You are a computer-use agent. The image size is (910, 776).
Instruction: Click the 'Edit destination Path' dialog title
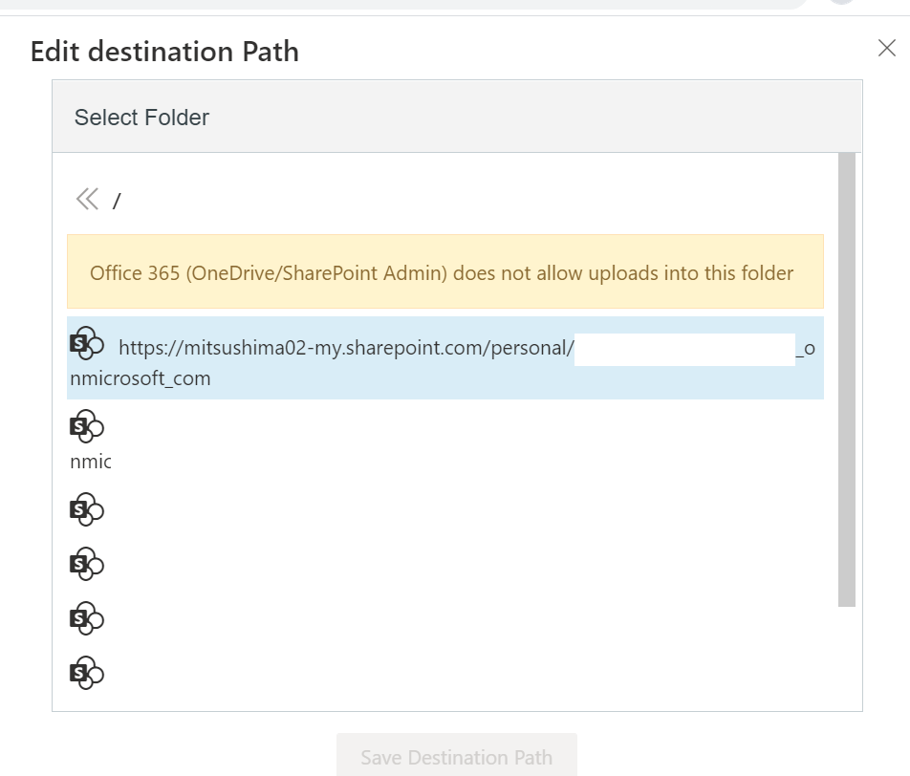(164, 51)
